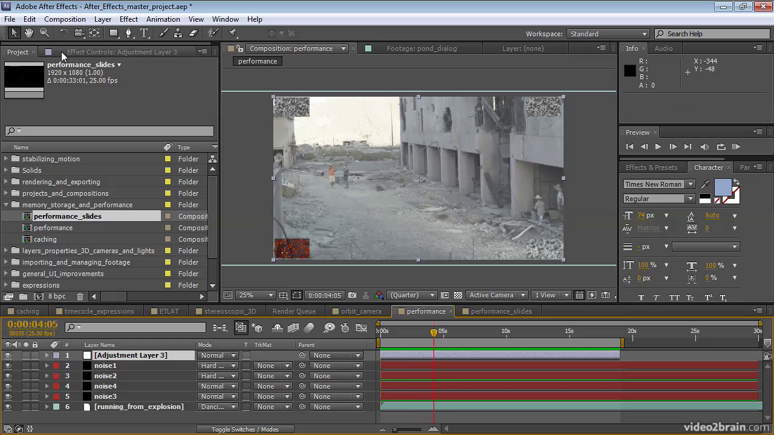The height and width of the screenshot is (435, 774).
Task: Click the 8 bpc color depth button
Action: [x=57, y=297]
